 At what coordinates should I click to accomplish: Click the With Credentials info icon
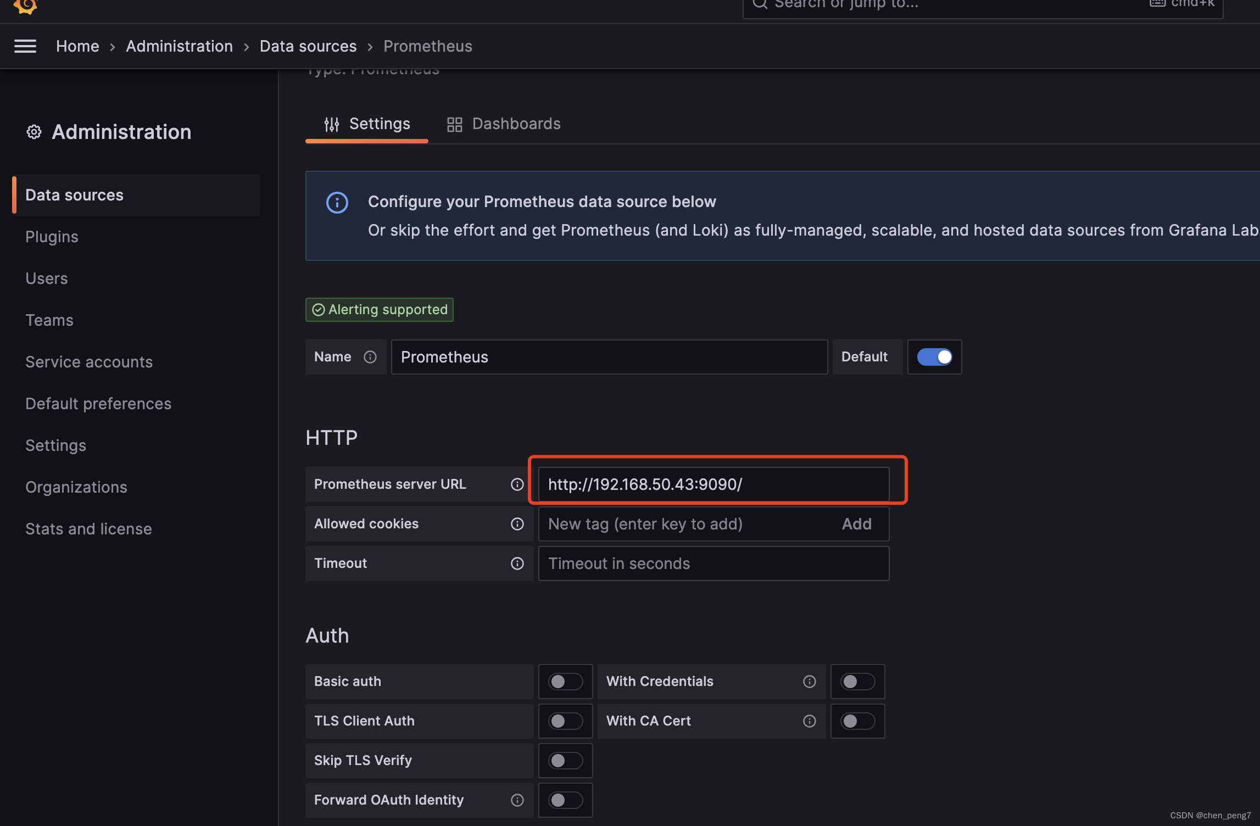pos(809,682)
